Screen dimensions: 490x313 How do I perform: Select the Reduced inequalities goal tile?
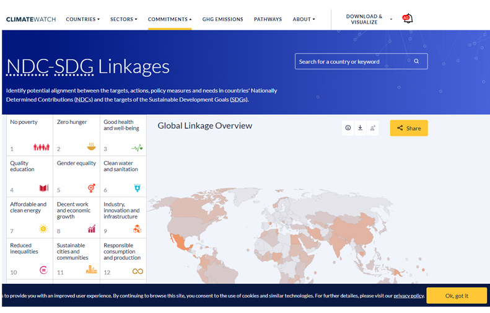click(30, 258)
